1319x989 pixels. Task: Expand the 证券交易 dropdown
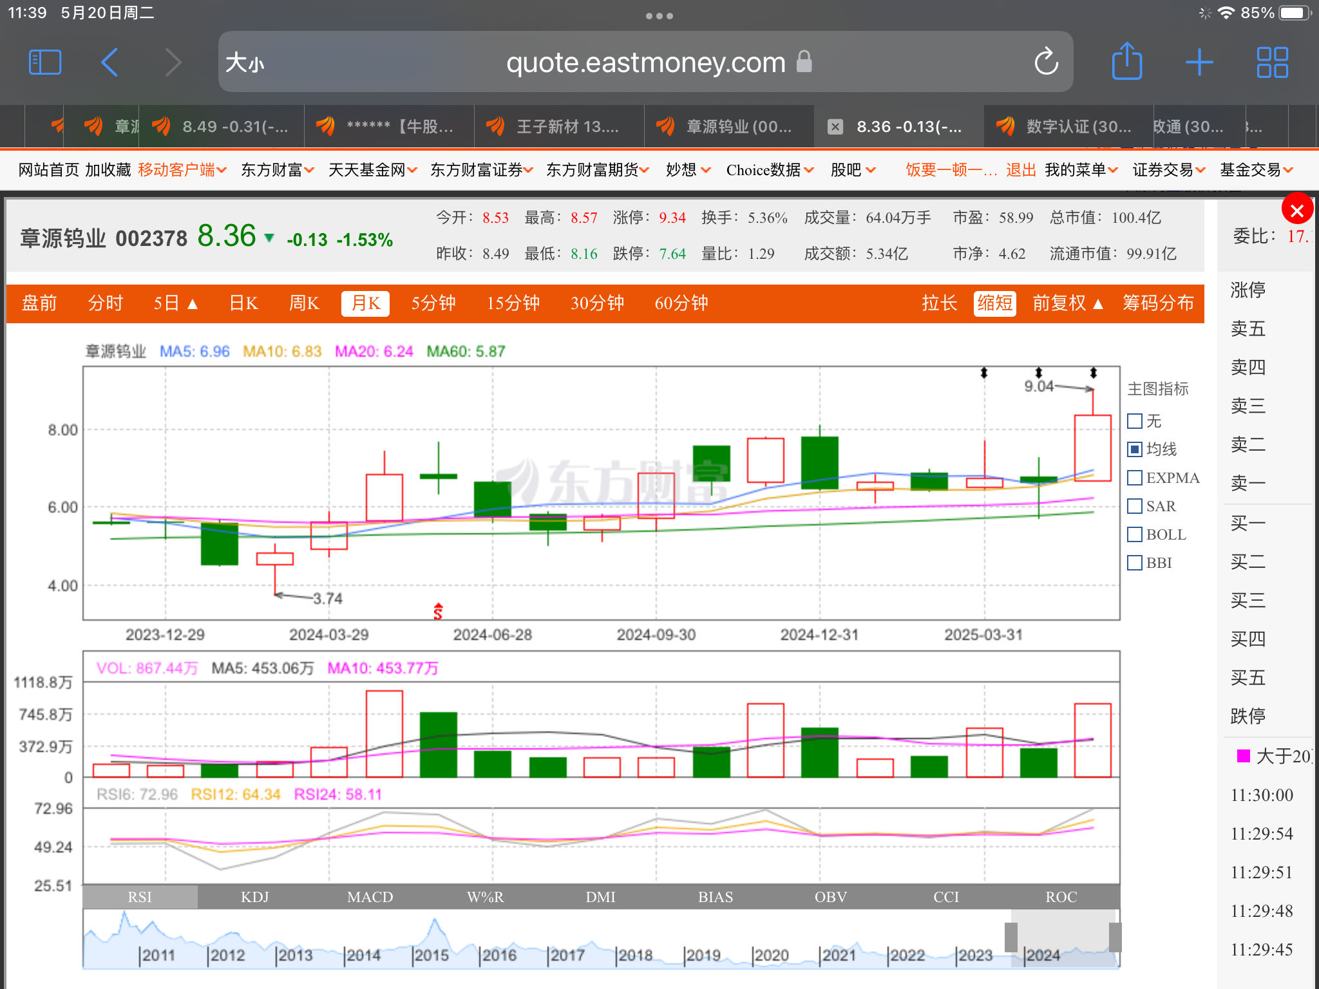click(1169, 170)
